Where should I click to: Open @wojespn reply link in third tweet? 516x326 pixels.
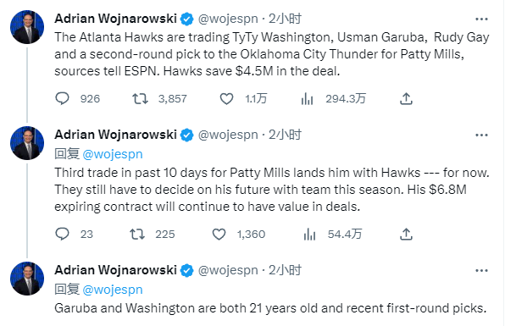coord(113,290)
